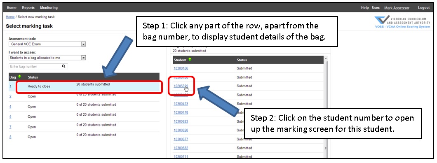The width and height of the screenshot is (437, 163).
Task: Click Submitted status for student 10205689
Action: (244, 86)
